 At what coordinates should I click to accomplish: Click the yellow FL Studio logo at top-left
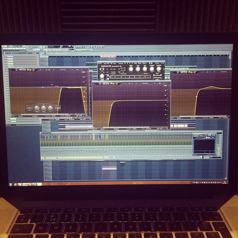click(4, 46)
